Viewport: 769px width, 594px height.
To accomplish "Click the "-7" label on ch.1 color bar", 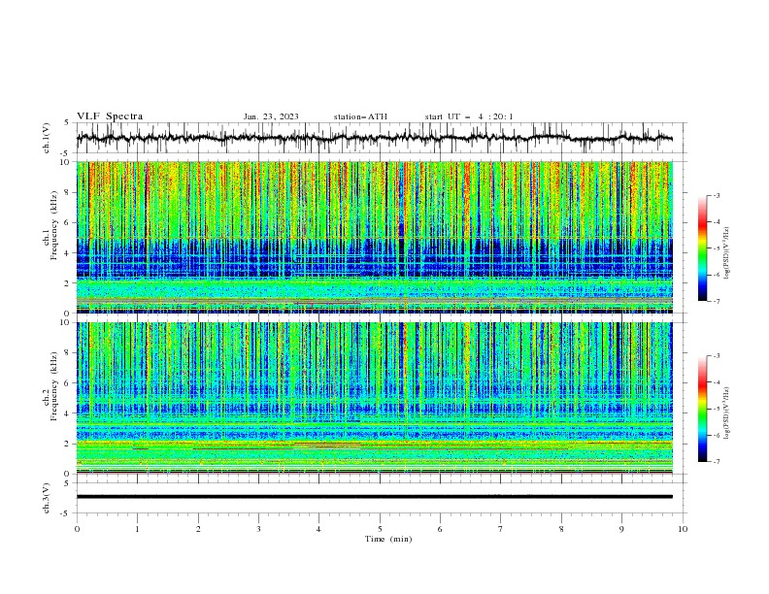I will (716, 301).
